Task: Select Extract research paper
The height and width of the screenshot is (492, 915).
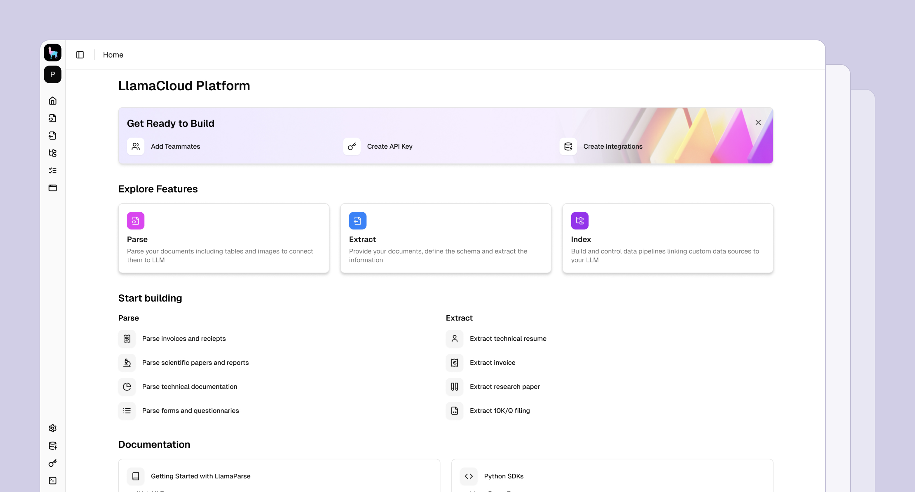Action: 505,387
